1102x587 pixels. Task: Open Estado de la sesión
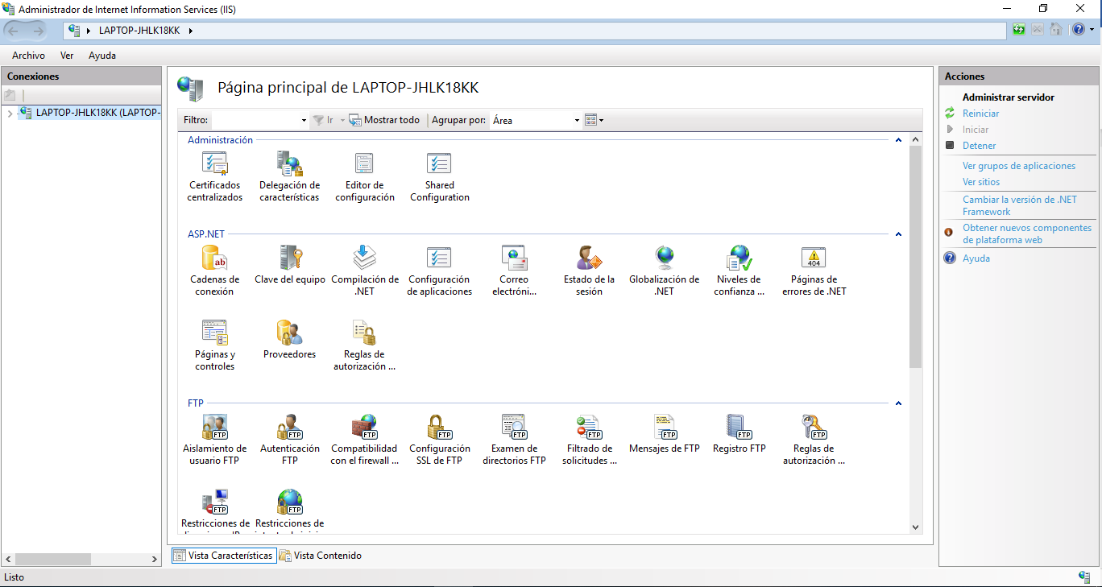tap(589, 271)
